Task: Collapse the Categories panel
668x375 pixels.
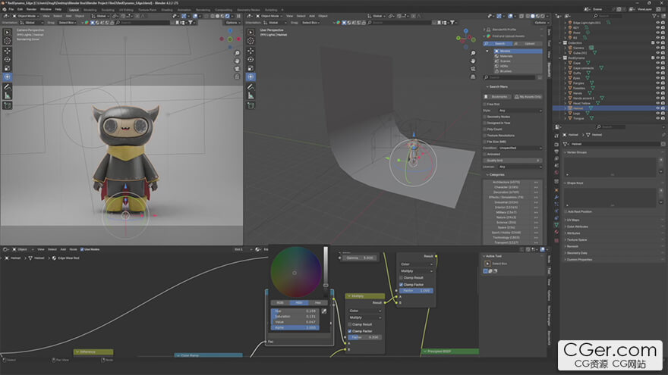Action: 487,175
